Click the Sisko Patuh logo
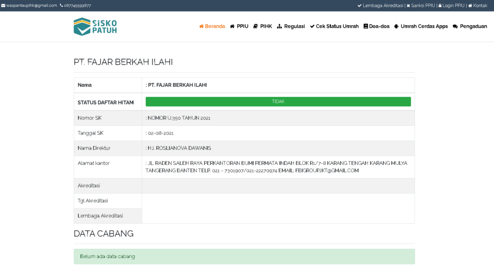 (95, 27)
